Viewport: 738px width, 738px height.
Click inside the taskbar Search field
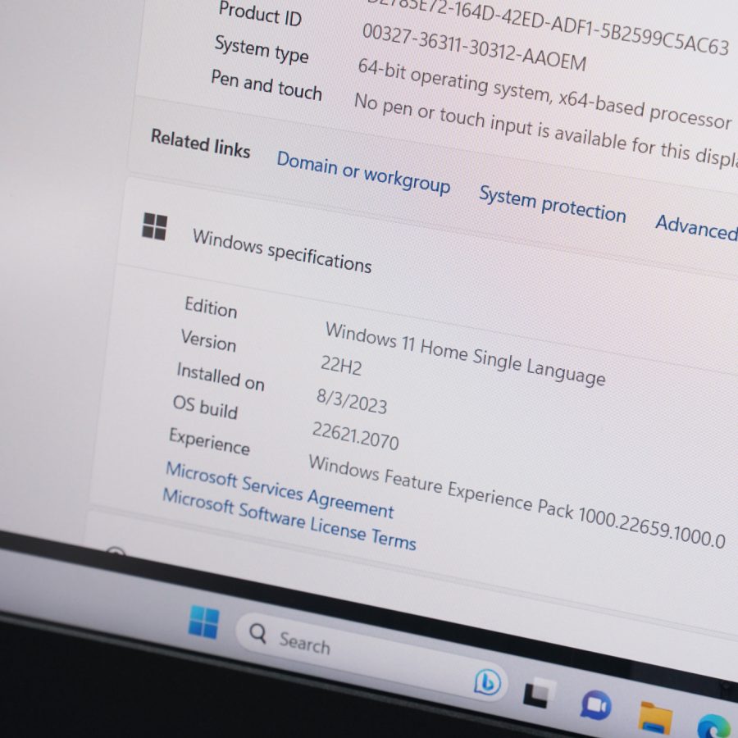point(370,657)
